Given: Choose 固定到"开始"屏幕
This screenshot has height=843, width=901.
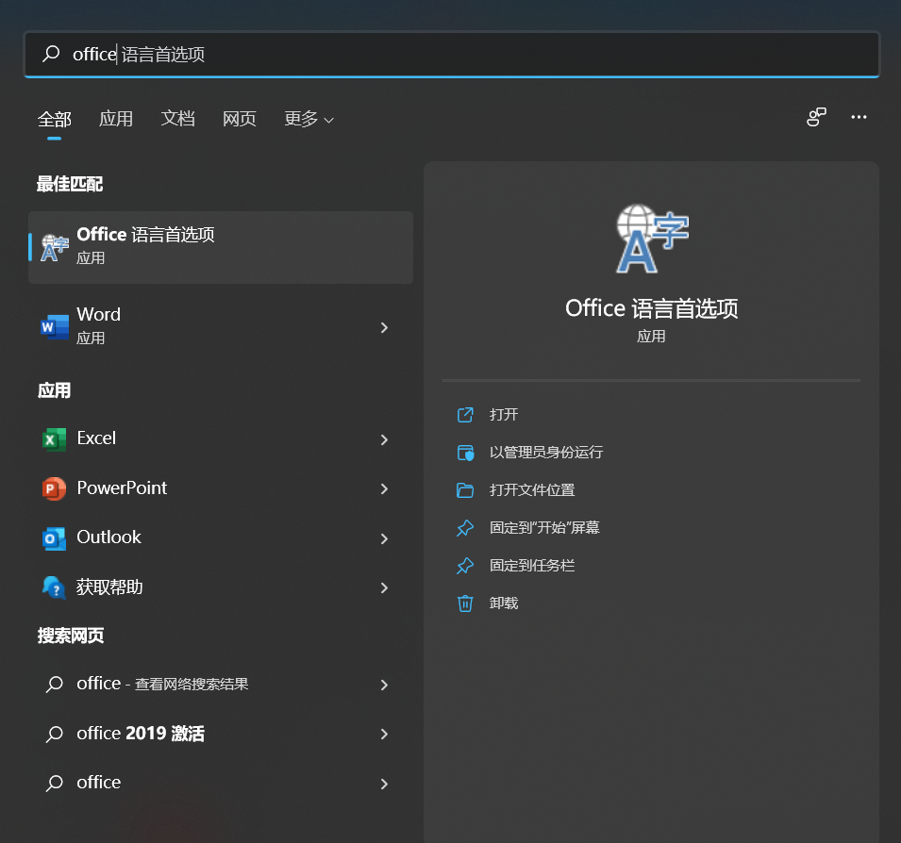Looking at the screenshot, I should (544, 528).
